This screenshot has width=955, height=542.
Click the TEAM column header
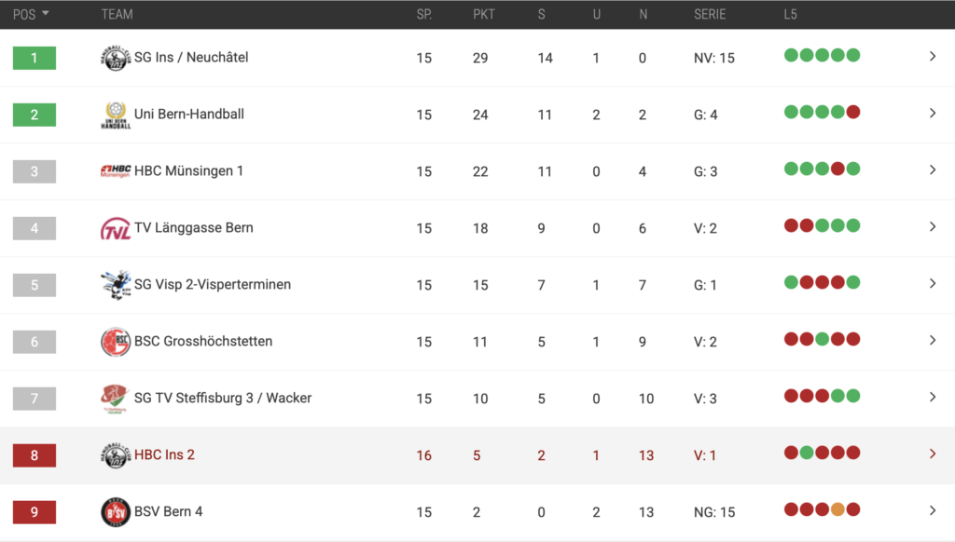pos(117,14)
